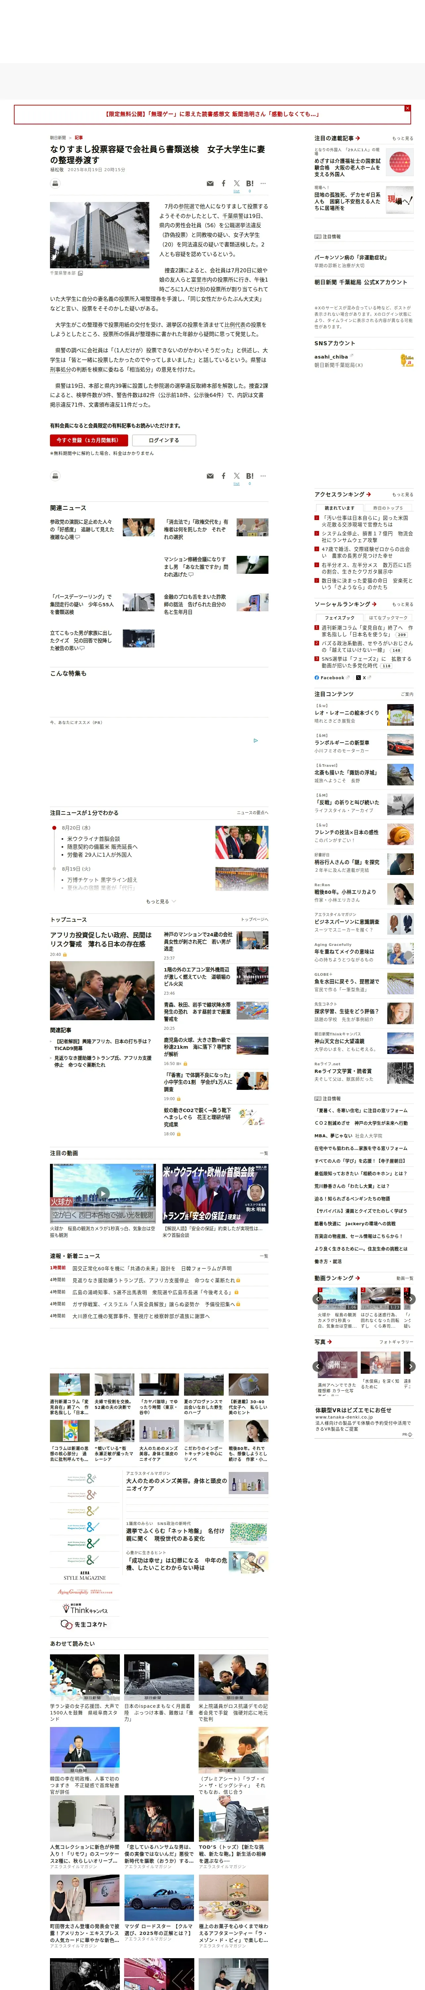Open パーキンソン病の「非運動症状」 PR link

point(350,257)
